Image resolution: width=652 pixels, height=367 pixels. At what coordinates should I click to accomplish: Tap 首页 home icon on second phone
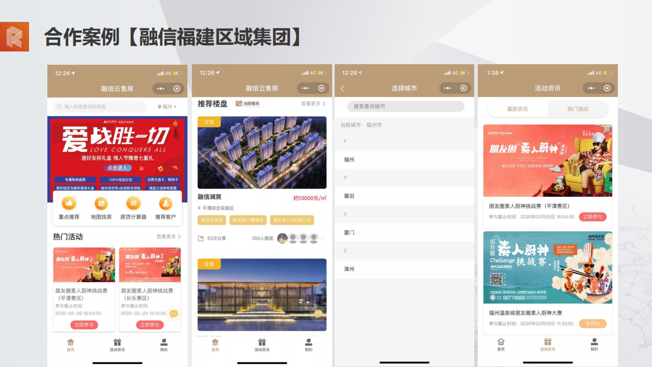coord(215,343)
